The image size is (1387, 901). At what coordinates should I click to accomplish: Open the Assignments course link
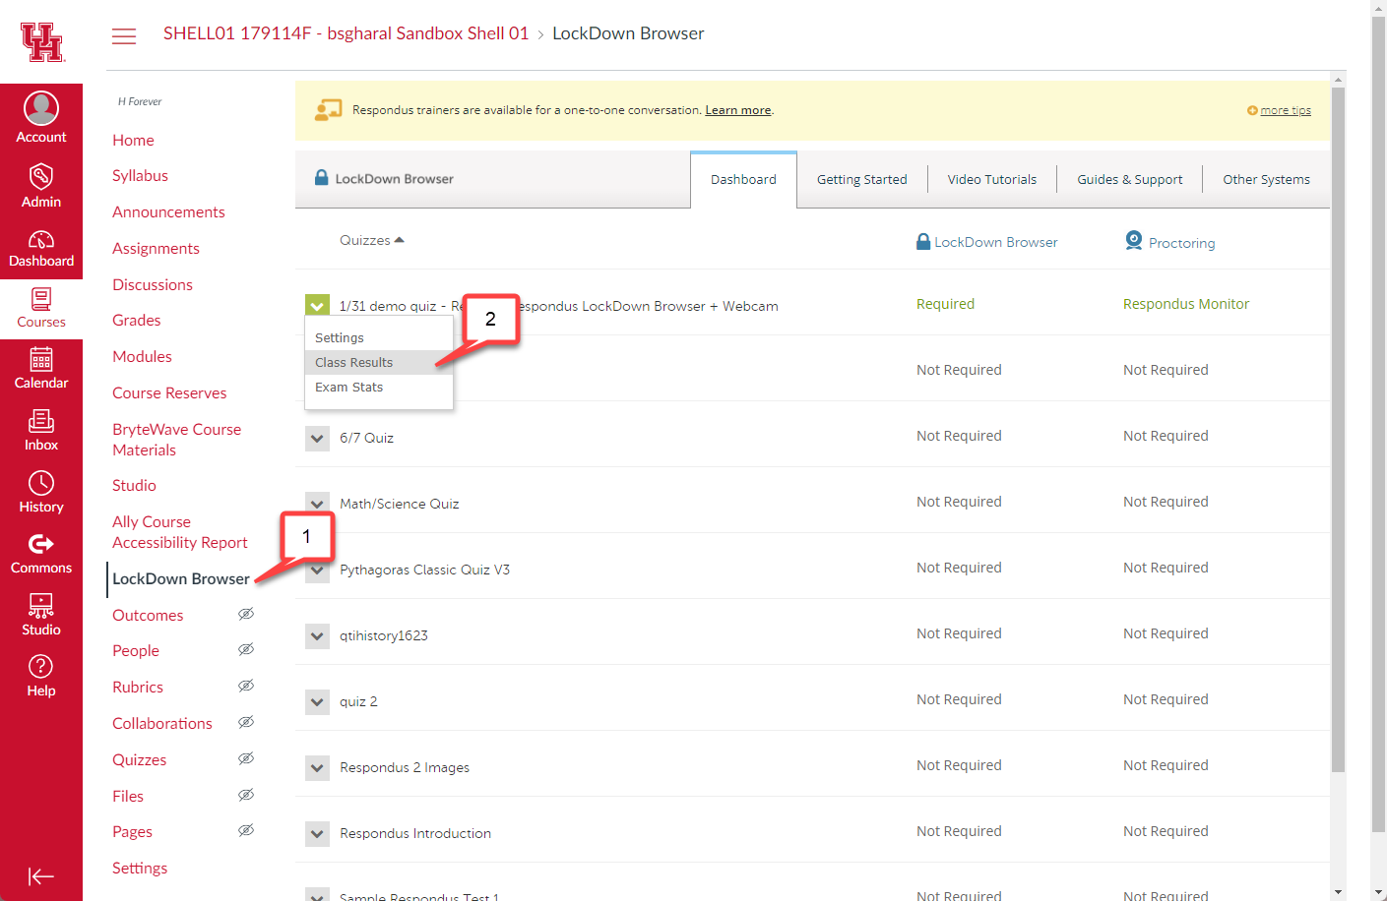click(156, 248)
